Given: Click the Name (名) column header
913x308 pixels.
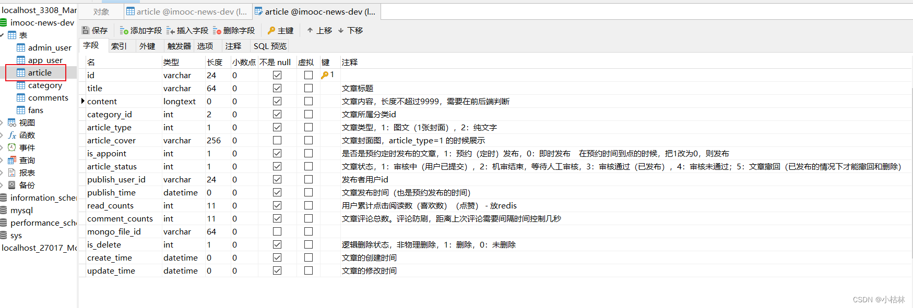Looking at the screenshot, I should tap(123, 62).
